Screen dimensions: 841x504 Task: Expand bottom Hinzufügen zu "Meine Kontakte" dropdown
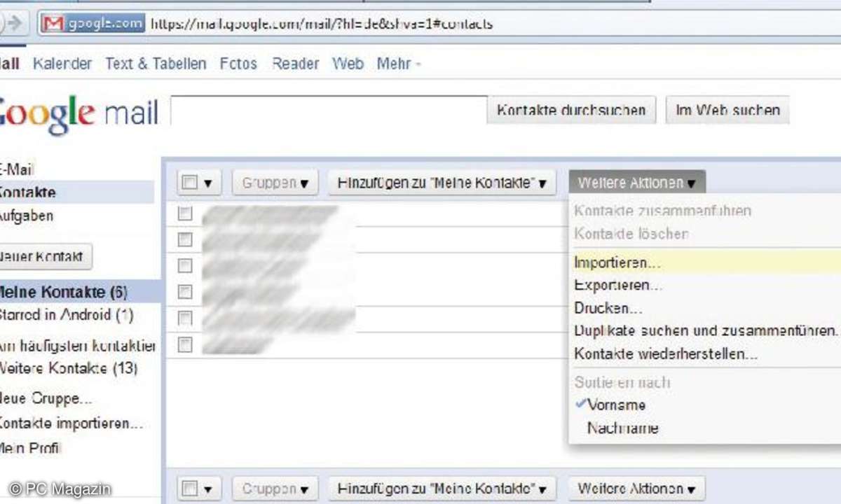tap(442, 489)
